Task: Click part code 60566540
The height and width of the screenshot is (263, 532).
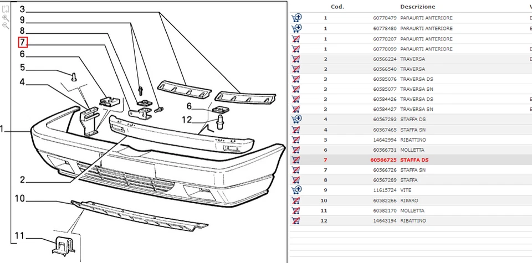Action: 385,69
